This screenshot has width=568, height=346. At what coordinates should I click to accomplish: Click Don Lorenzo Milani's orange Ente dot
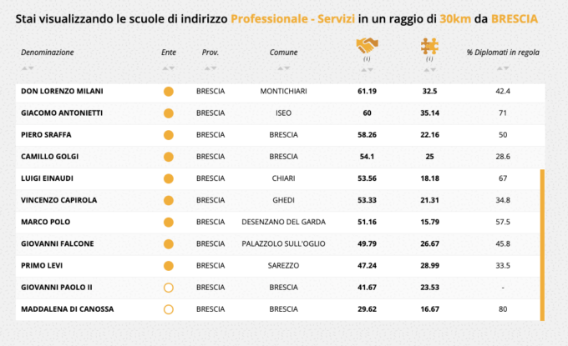168,91
